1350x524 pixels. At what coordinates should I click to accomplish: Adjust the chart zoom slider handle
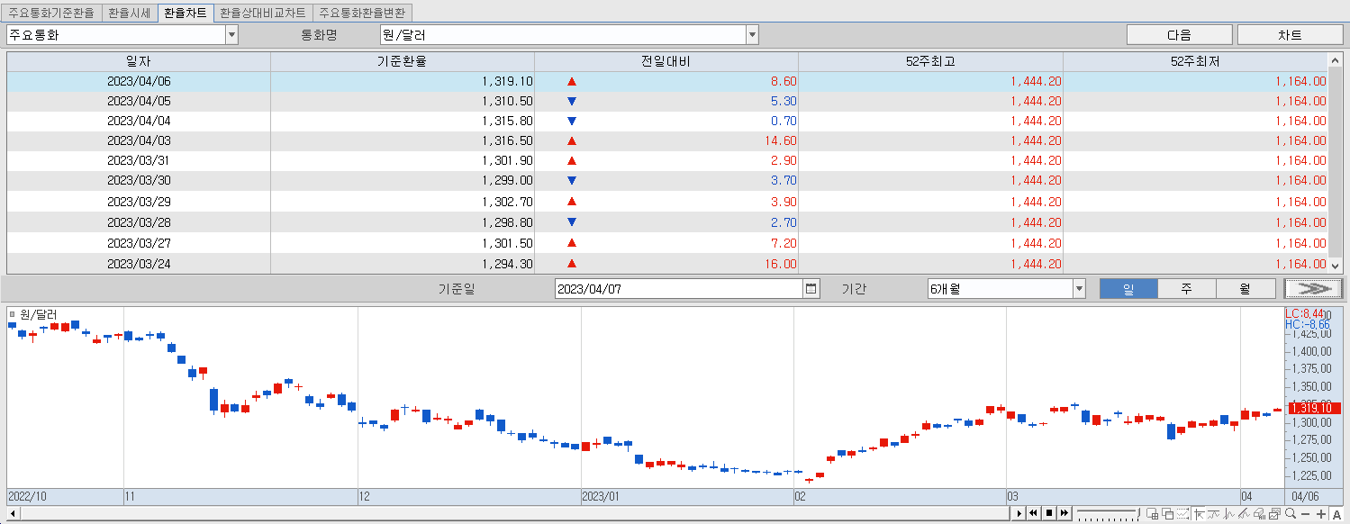(x=1138, y=513)
